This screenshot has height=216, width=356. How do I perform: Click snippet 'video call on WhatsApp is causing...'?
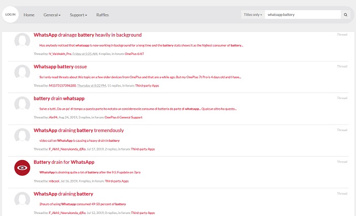click(x=79, y=141)
